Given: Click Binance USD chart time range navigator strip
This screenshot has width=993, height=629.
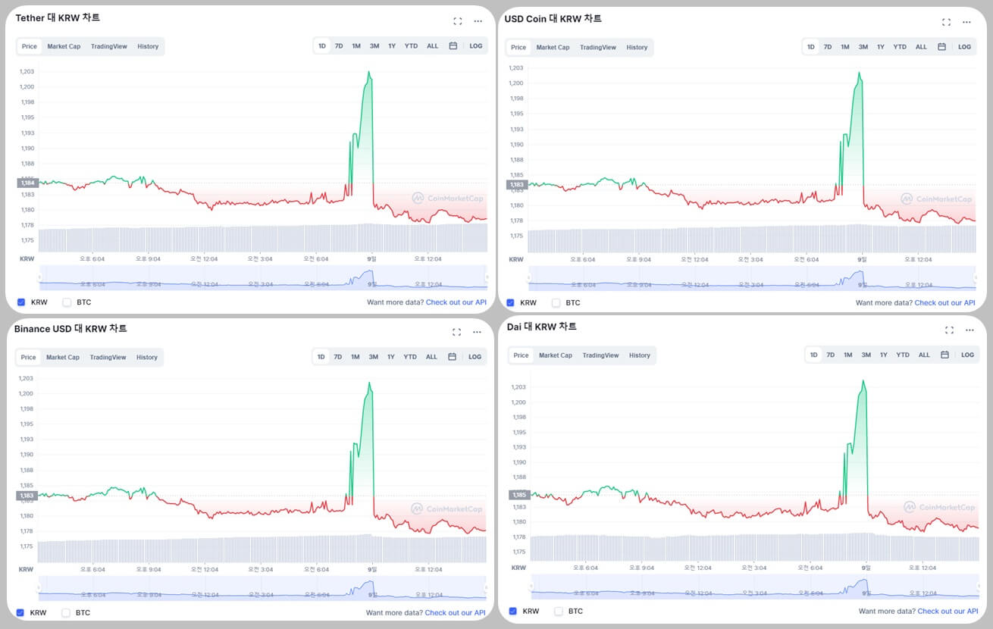Looking at the screenshot, I should [262, 587].
